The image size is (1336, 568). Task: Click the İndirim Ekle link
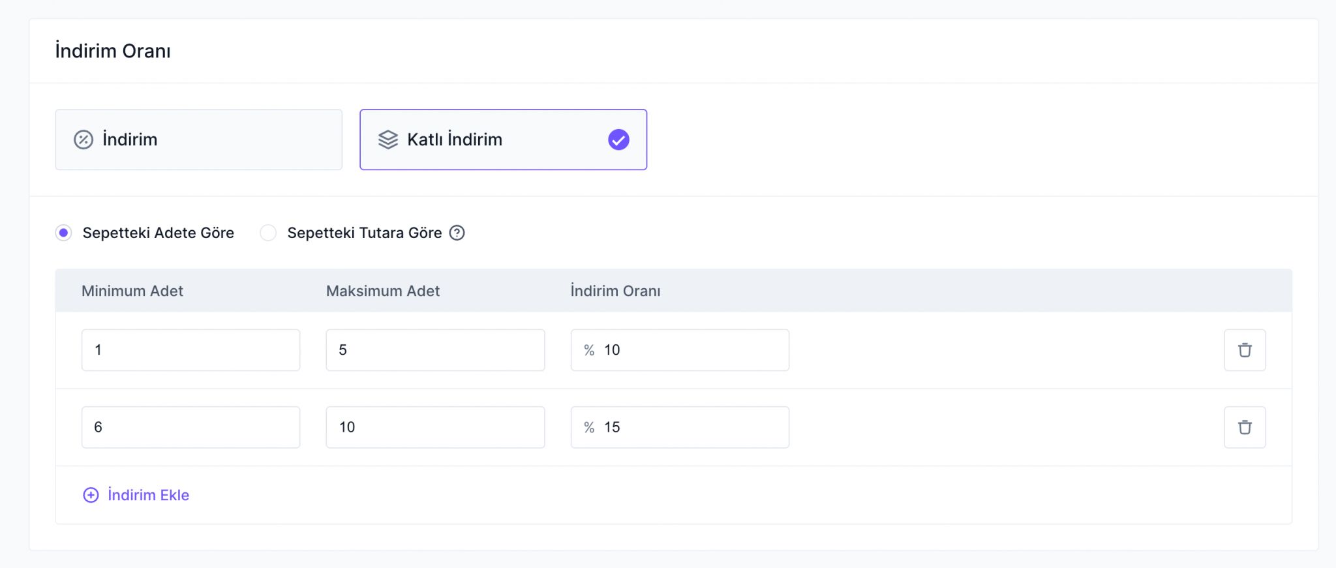(x=148, y=495)
